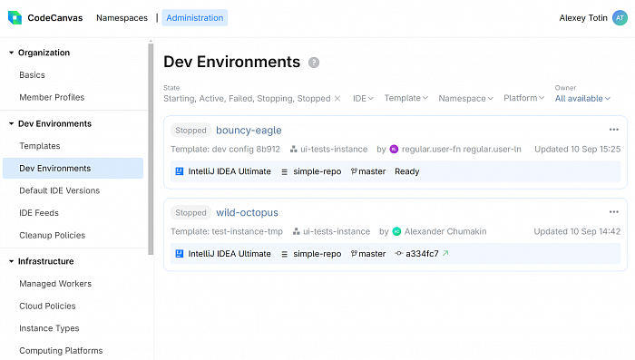The image size is (635, 360).
Task: Collapse the Infrastructure section
Action: click(x=11, y=261)
